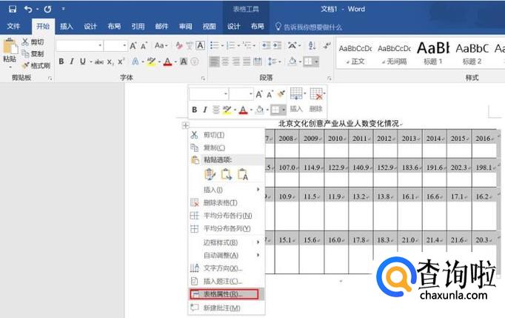505x318 pixels.
Task: Expand the 边框样式(B) submenu
Action: click(x=227, y=242)
